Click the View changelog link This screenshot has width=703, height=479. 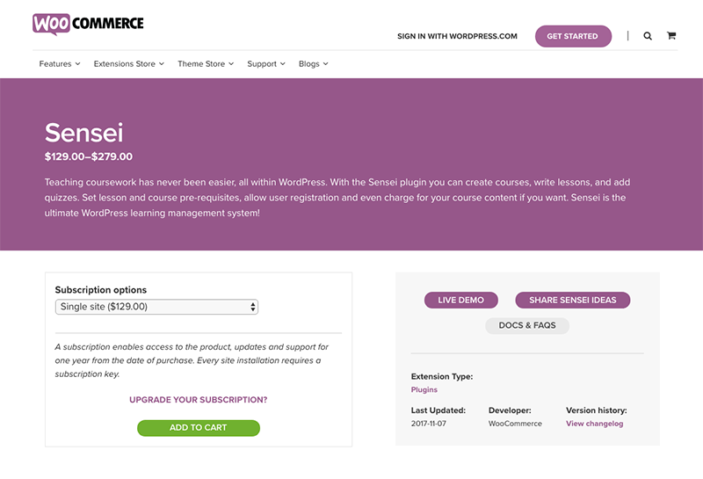click(x=594, y=424)
